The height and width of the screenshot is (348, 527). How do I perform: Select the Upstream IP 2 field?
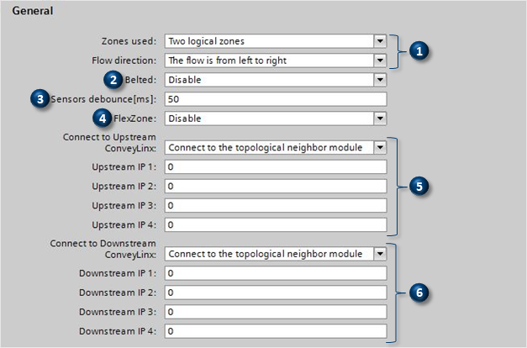(x=275, y=186)
